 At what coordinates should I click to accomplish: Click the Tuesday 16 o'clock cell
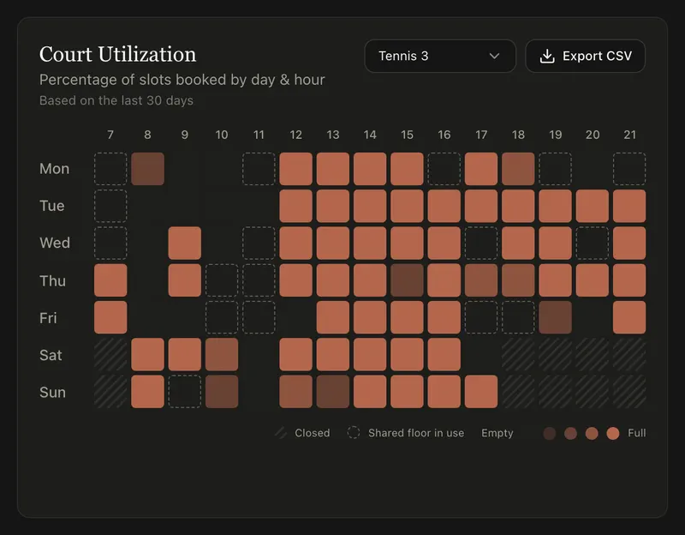[x=444, y=206]
